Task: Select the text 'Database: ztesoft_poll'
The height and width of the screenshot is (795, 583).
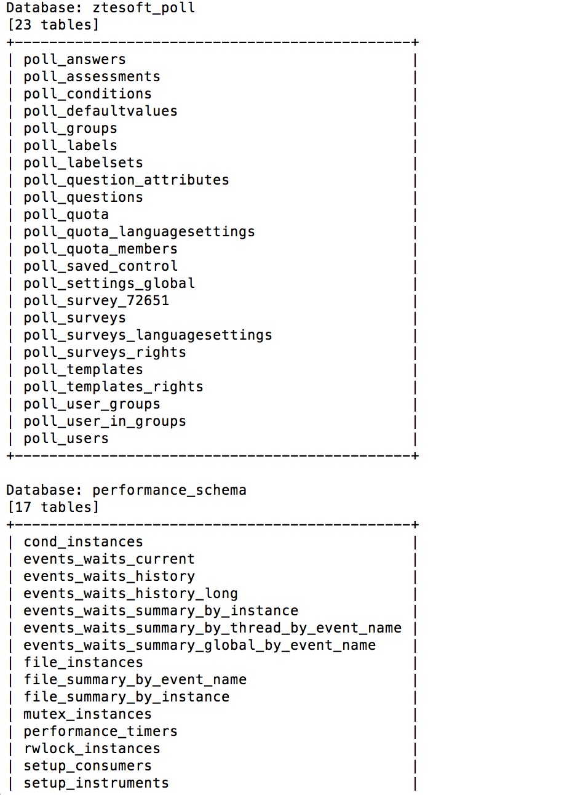Action: tap(100, 8)
